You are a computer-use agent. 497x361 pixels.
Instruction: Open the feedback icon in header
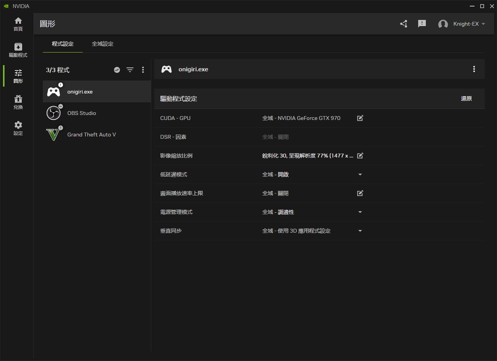pyautogui.click(x=422, y=24)
